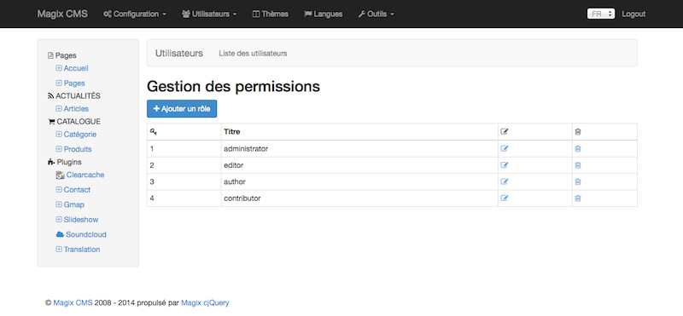
Task: Click the Utilisateurs breadcrumb heading
Action: coord(179,53)
